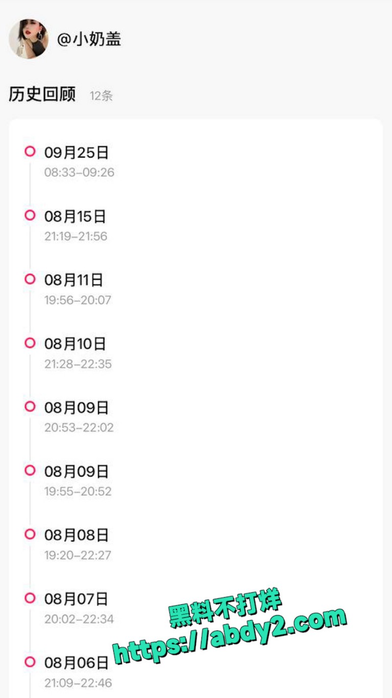Click the timeline marker for 09月25日

(x=30, y=151)
